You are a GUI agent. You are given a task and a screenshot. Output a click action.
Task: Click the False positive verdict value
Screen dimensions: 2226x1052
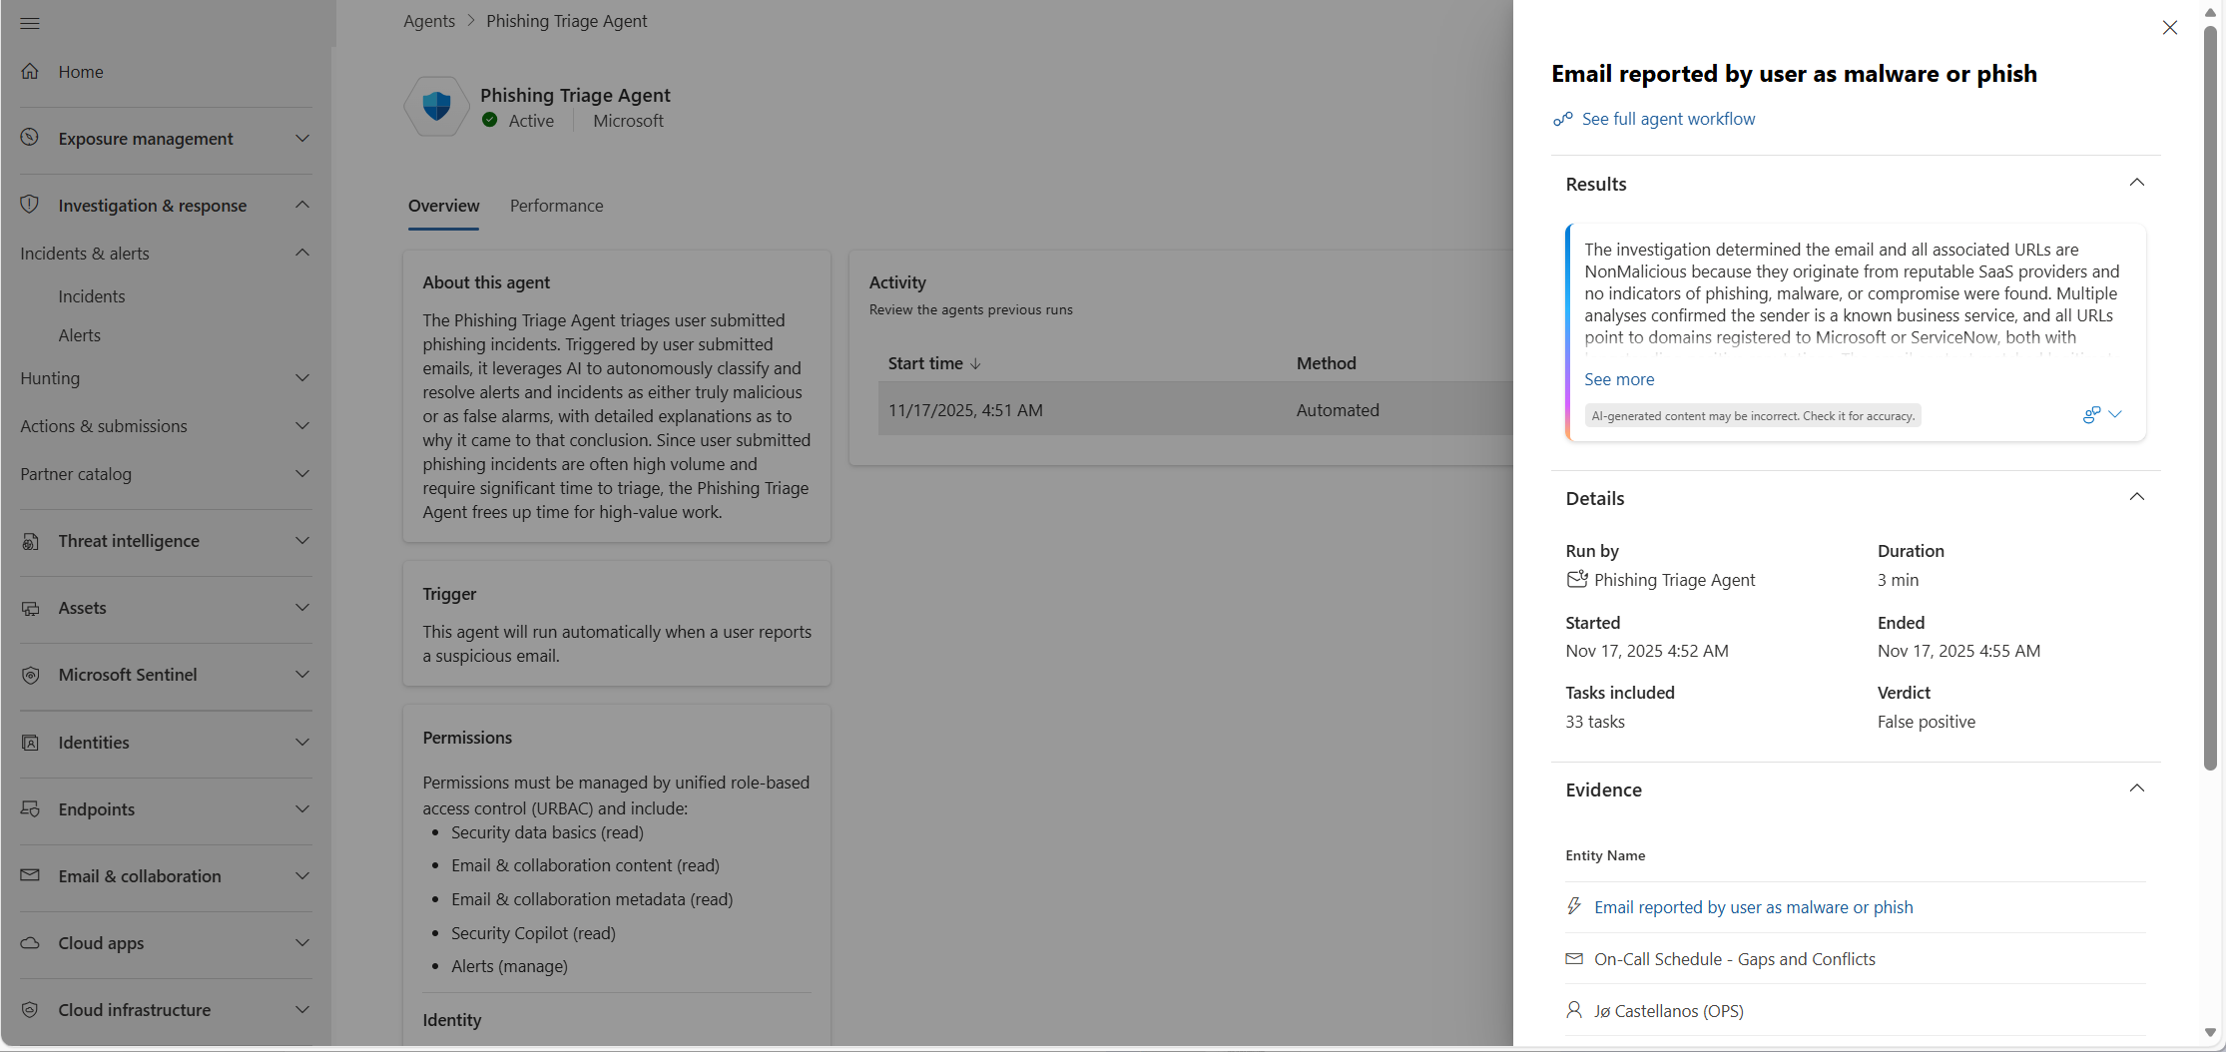tap(1927, 722)
